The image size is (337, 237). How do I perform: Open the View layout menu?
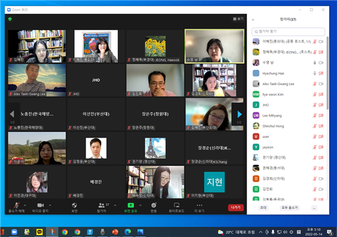pos(238,19)
